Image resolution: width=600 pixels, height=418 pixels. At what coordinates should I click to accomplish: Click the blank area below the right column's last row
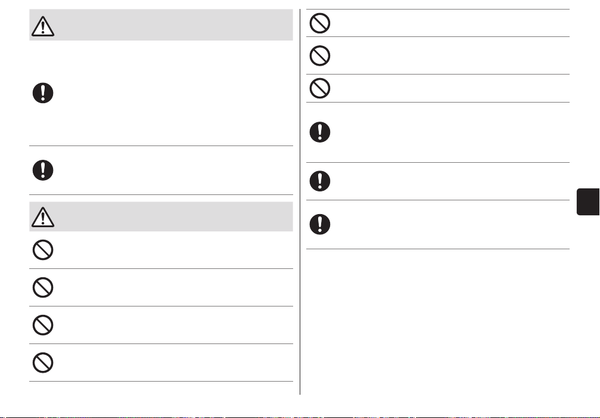pyautogui.click(x=438, y=321)
